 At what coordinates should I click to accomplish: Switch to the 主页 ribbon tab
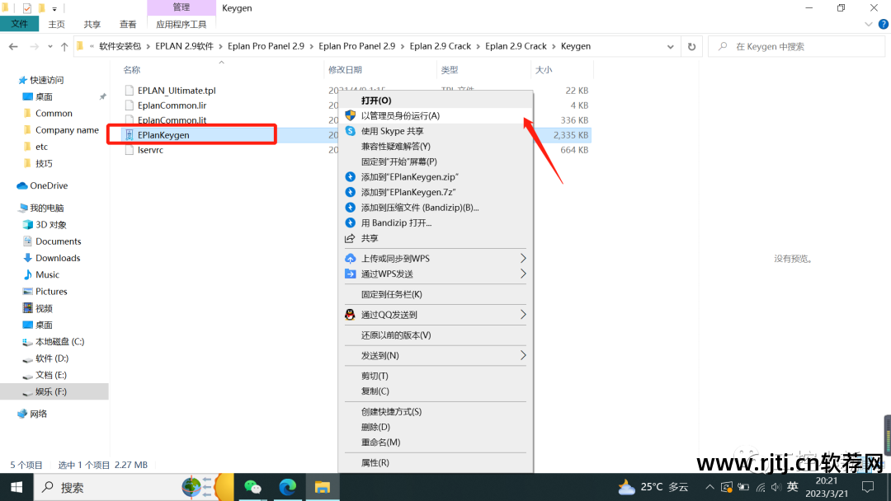click(x=56, y=25)
